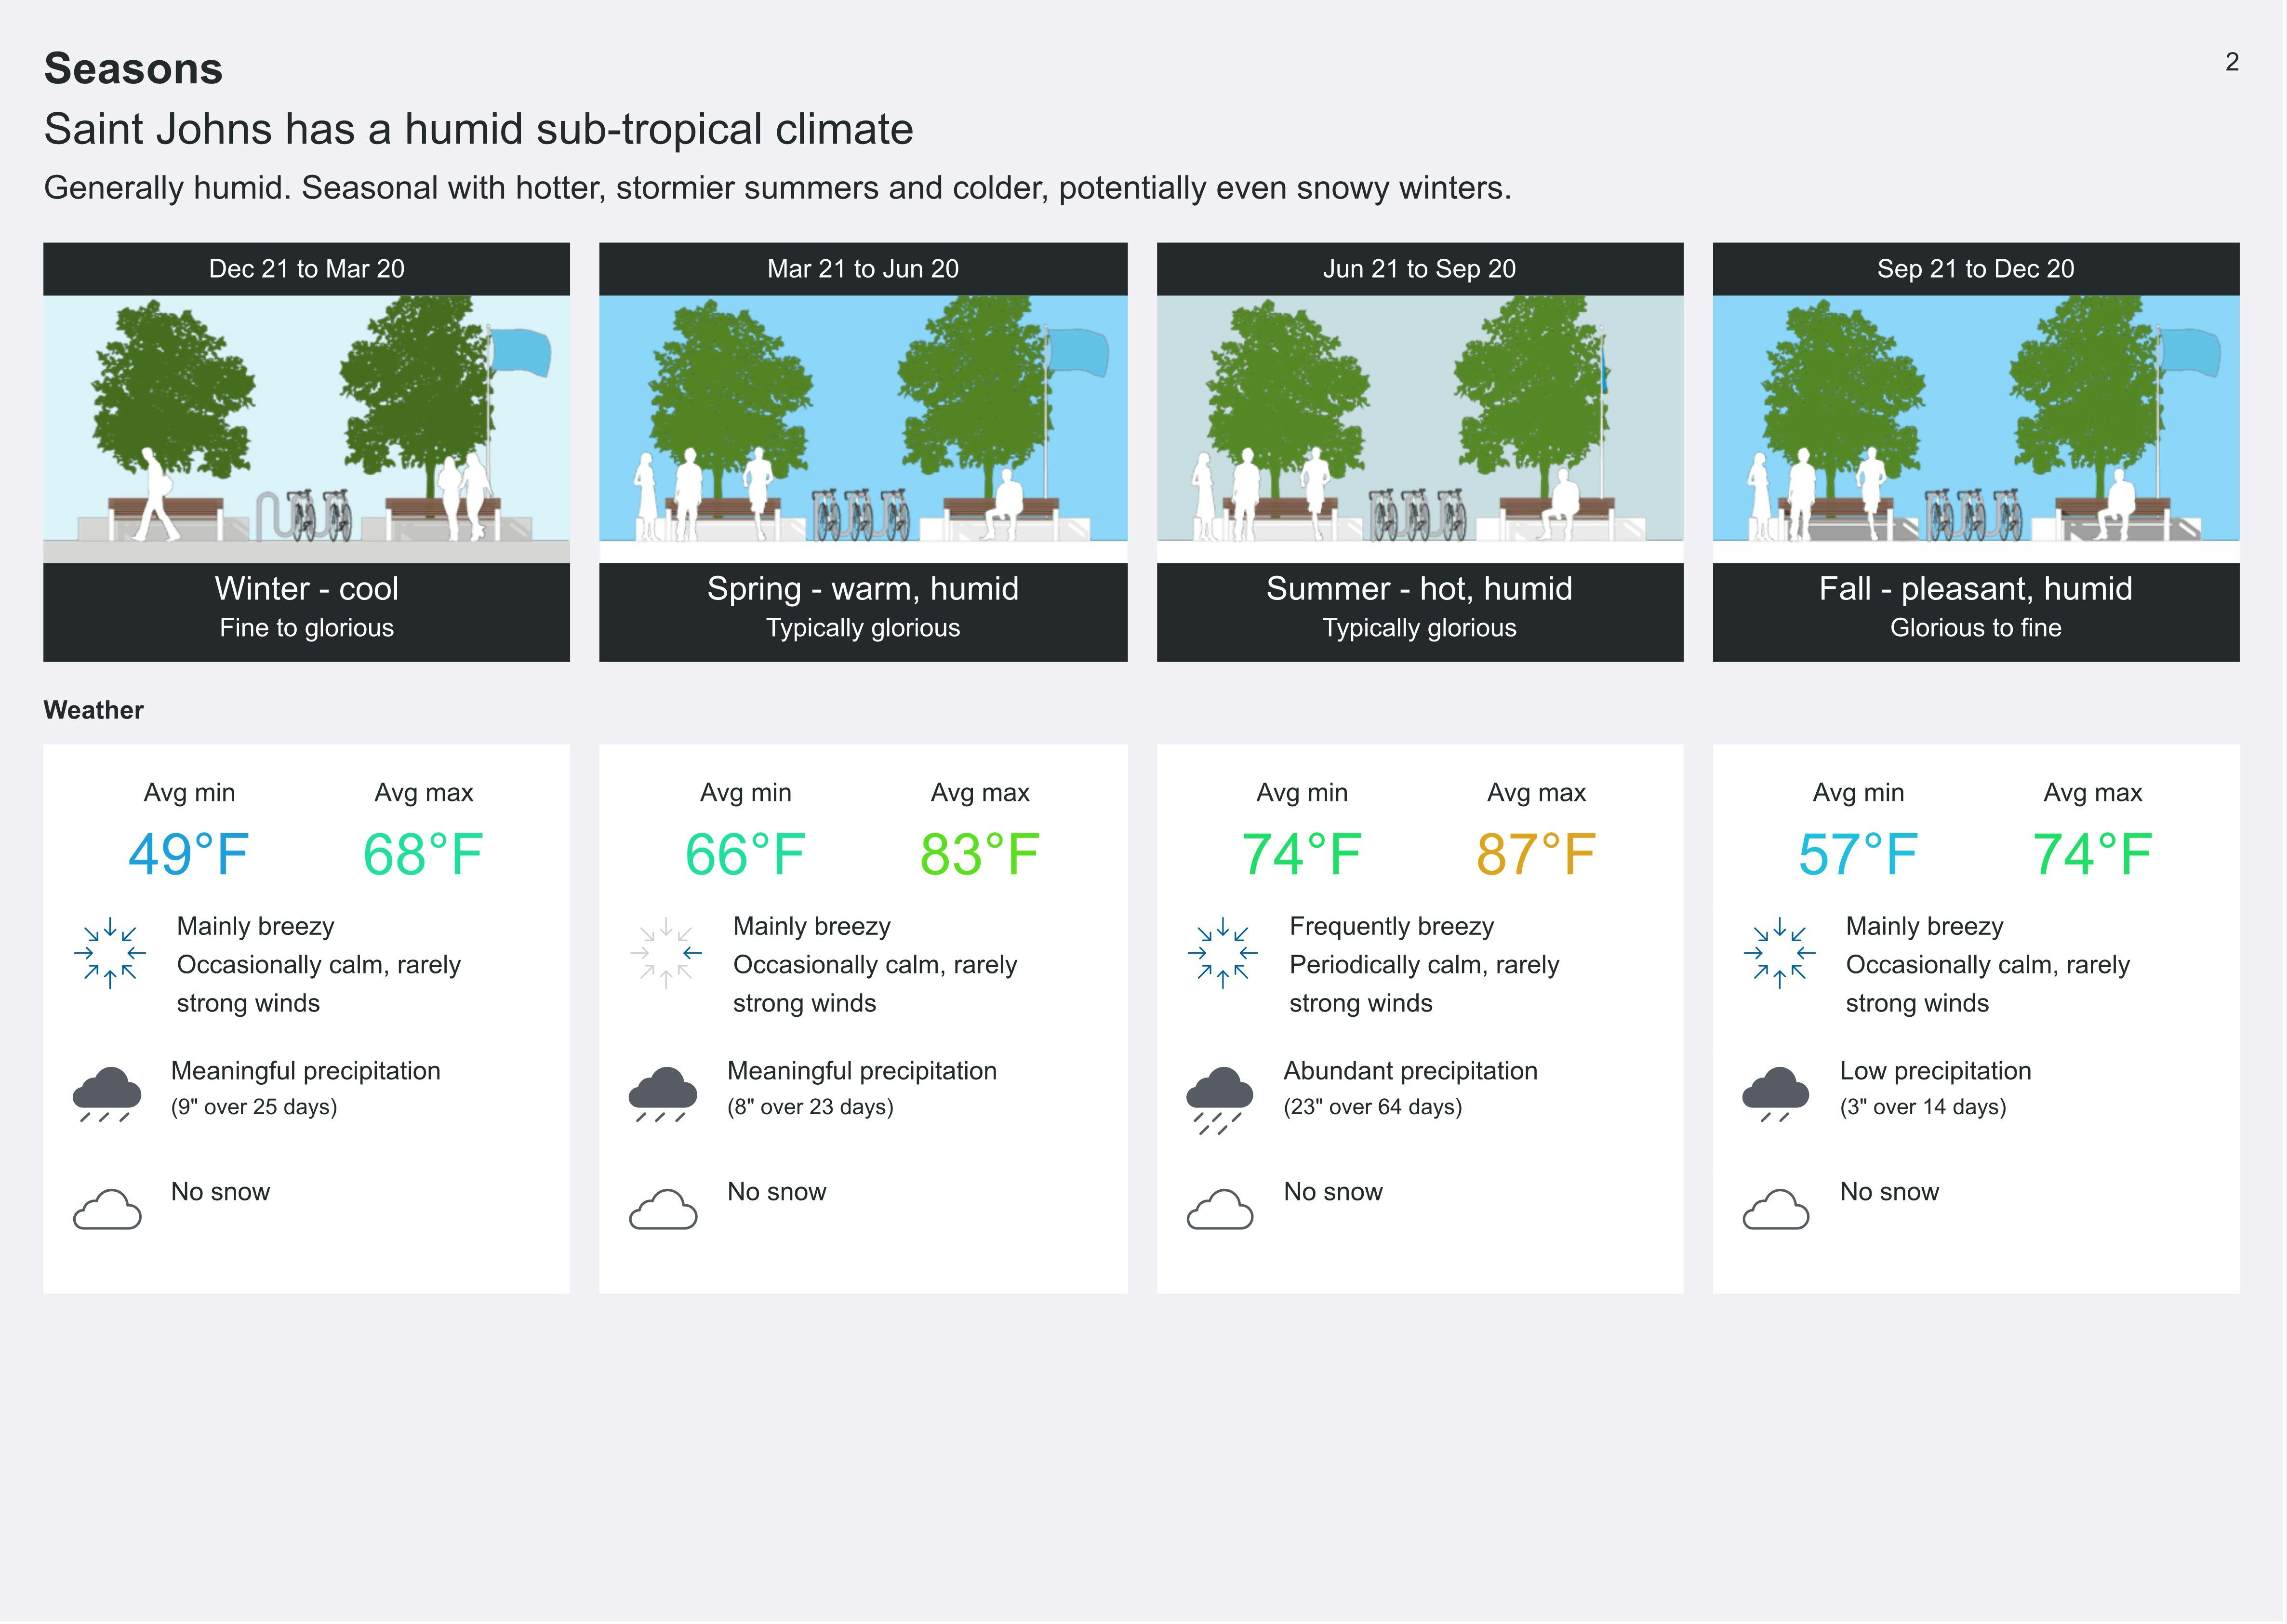
Task: Click the Spring no-snow cloud icon
Action: (663, 1209)
